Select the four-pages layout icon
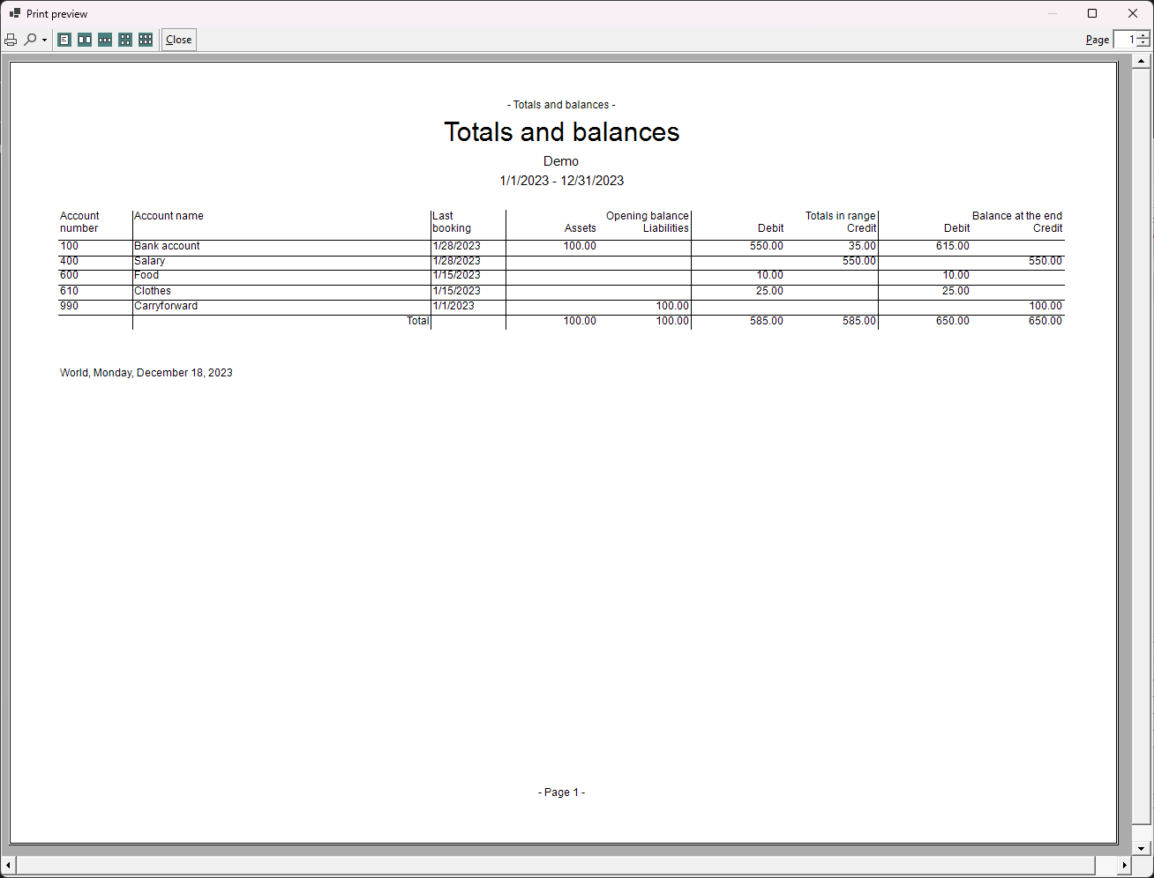This screenshot has width=1154, height=878. (x=125, y=40)
